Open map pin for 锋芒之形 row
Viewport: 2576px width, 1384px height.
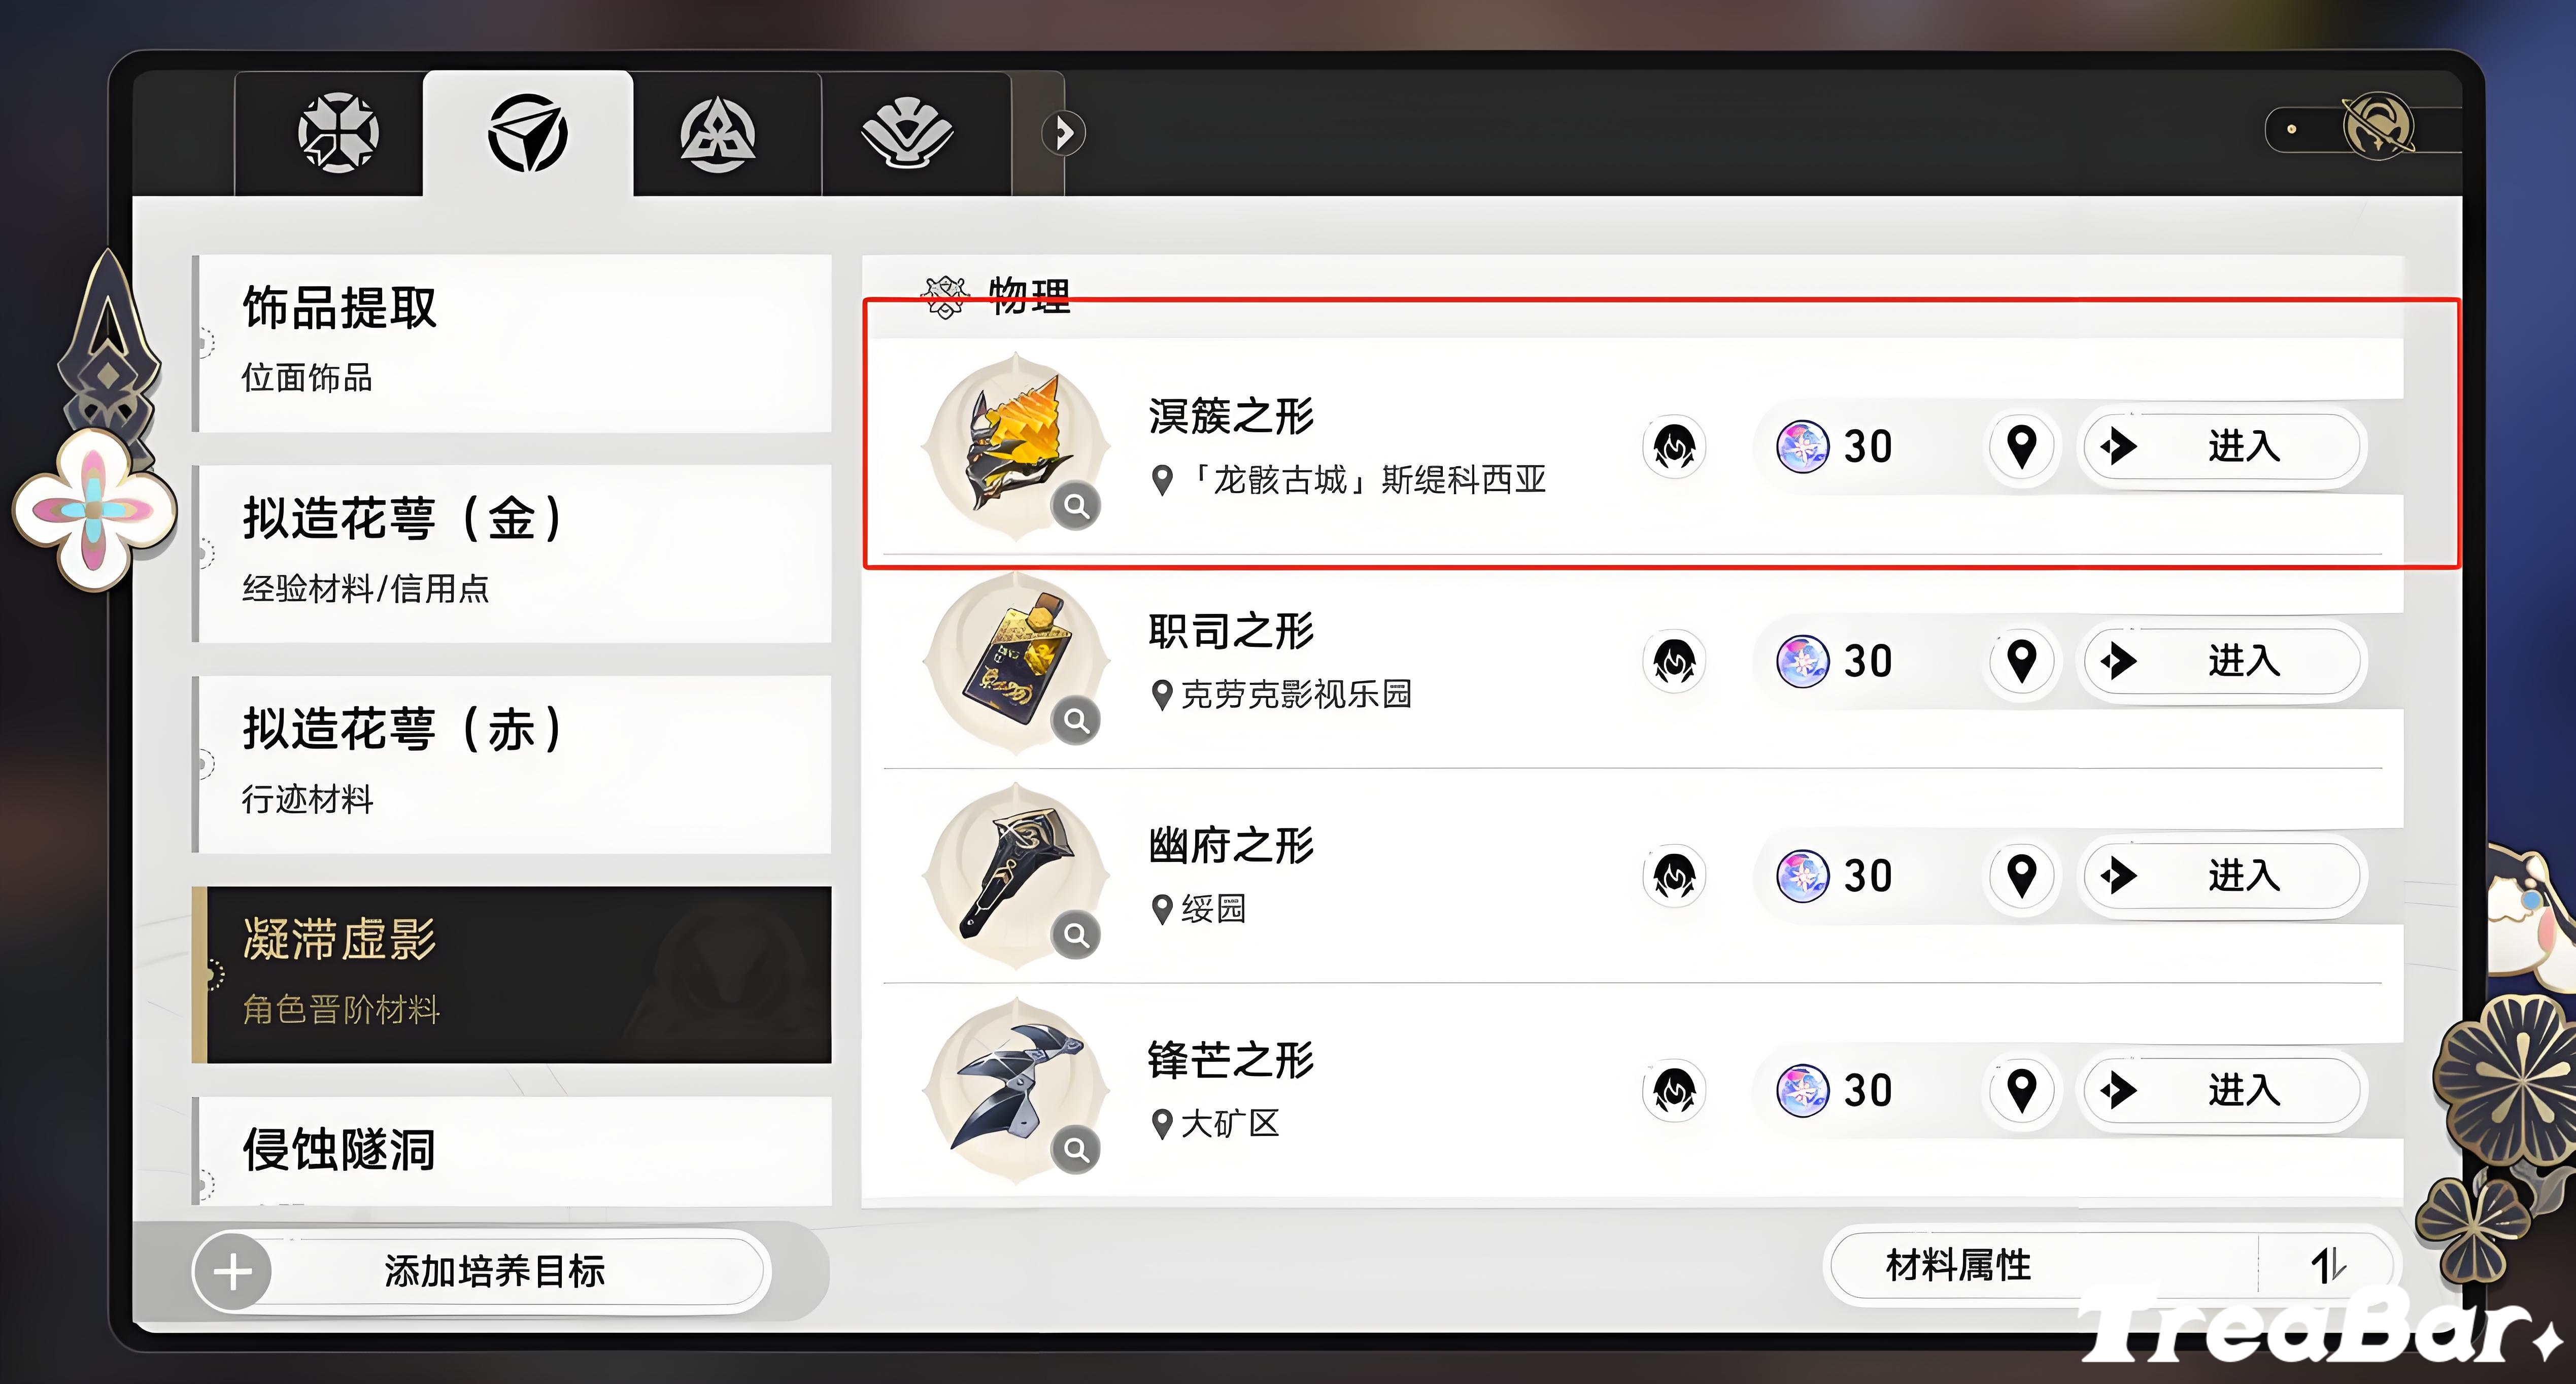click(x=2022, y=1090)
